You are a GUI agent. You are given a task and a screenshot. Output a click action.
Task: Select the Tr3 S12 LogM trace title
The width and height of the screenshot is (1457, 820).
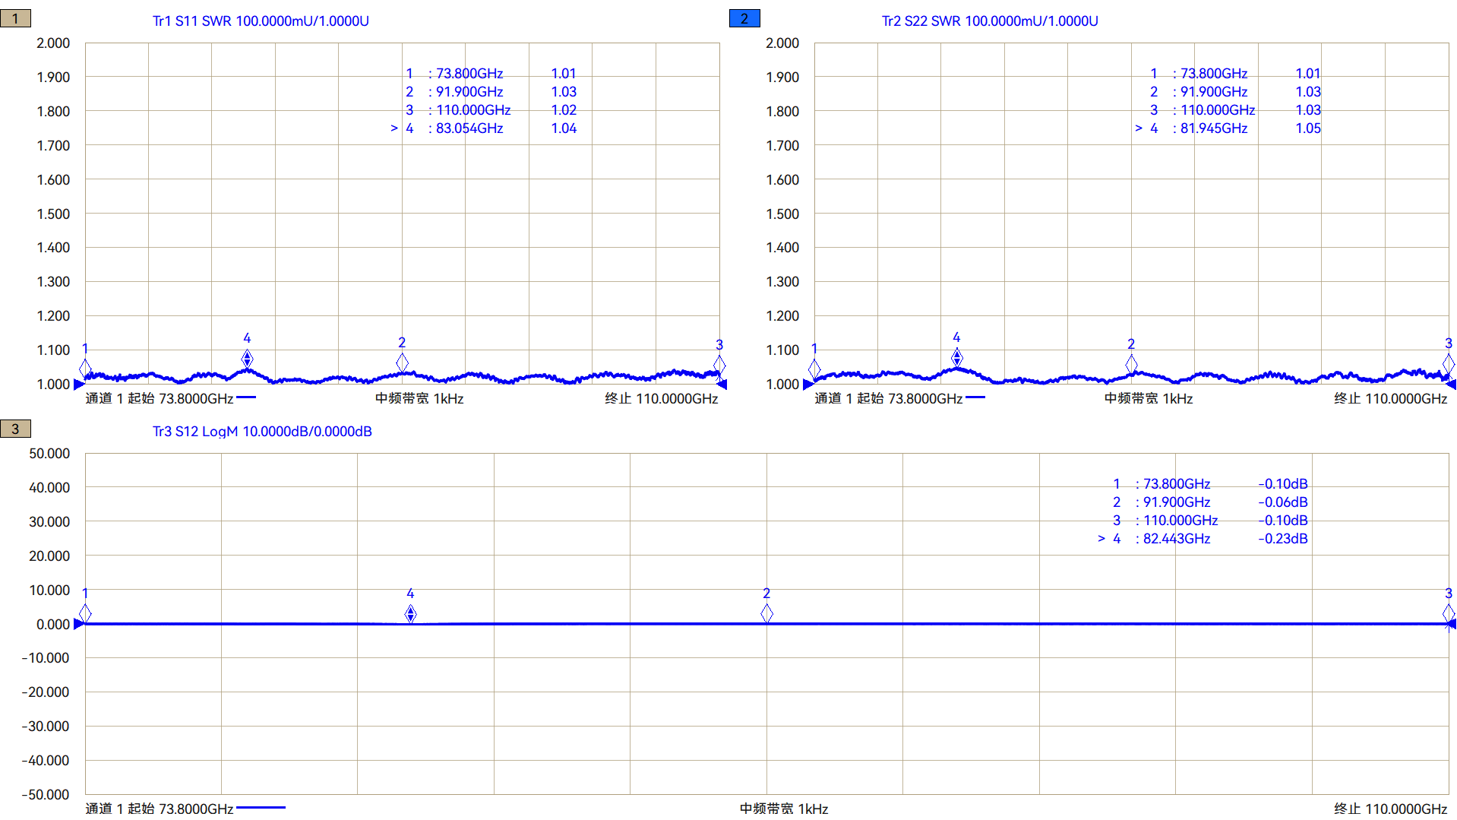pyautogui.click(x=262, y=432)
